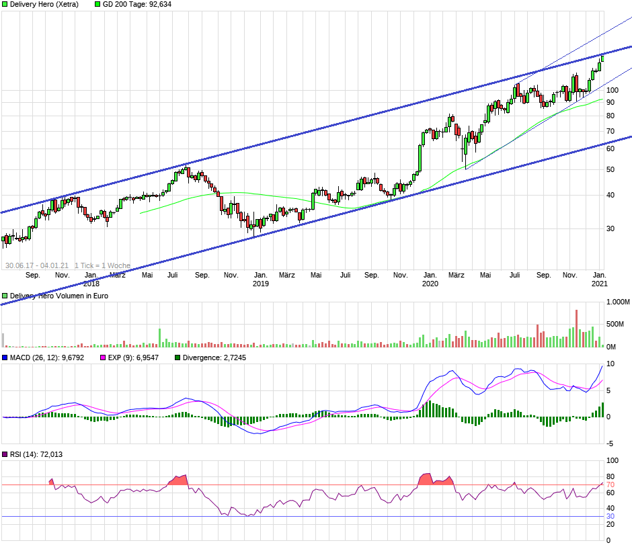Click the blue MACD indicator icon

5,358
